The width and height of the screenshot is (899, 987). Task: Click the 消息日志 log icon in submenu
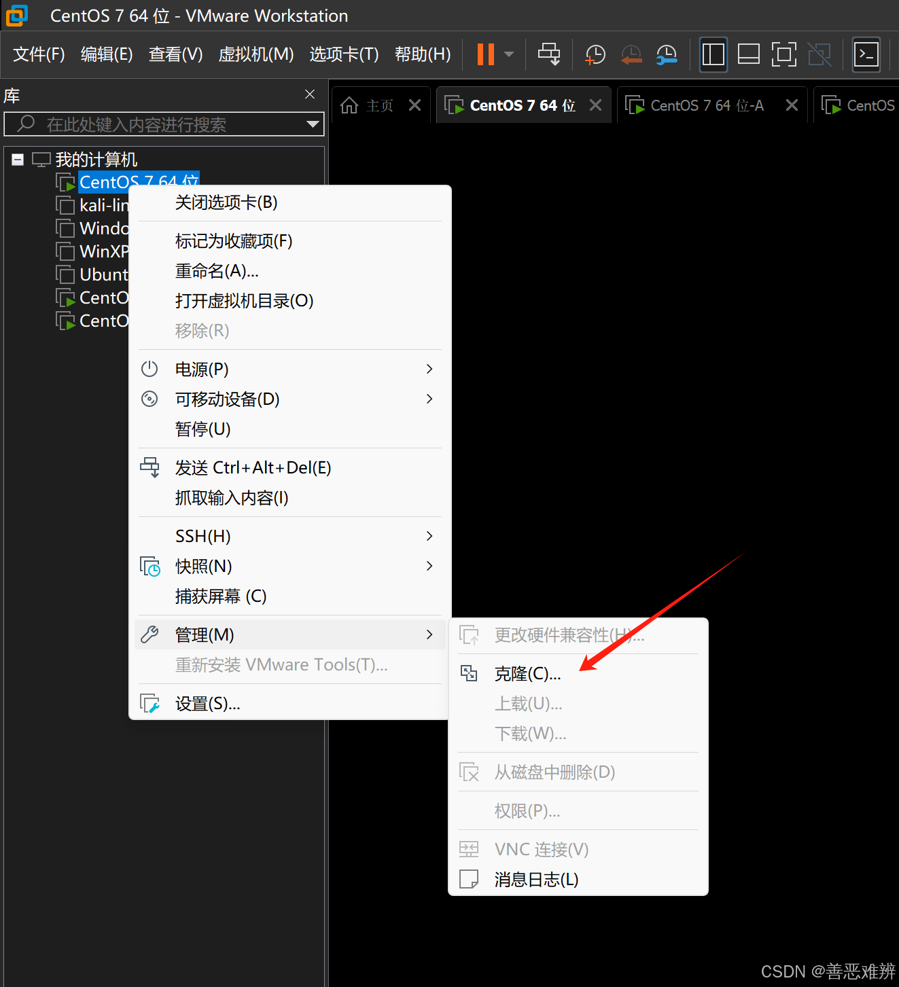pos(469,879)
